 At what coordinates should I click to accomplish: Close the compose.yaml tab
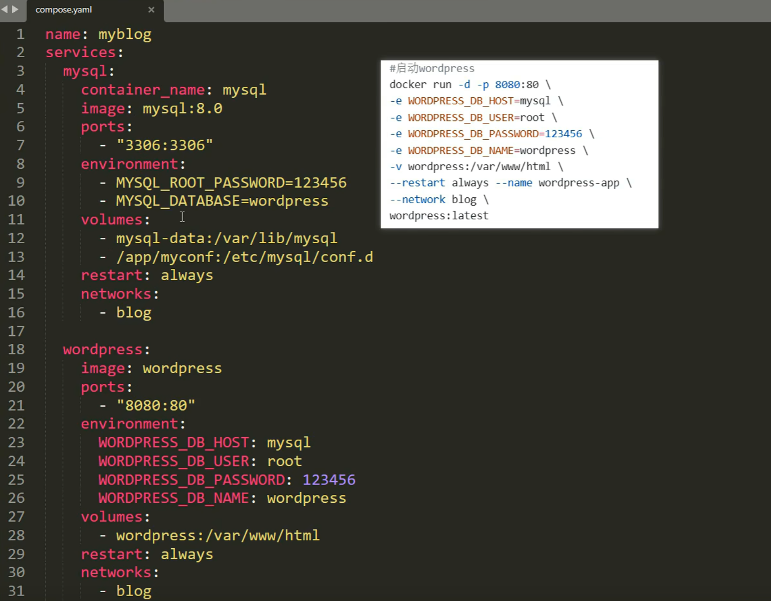(x=151, y=10)
